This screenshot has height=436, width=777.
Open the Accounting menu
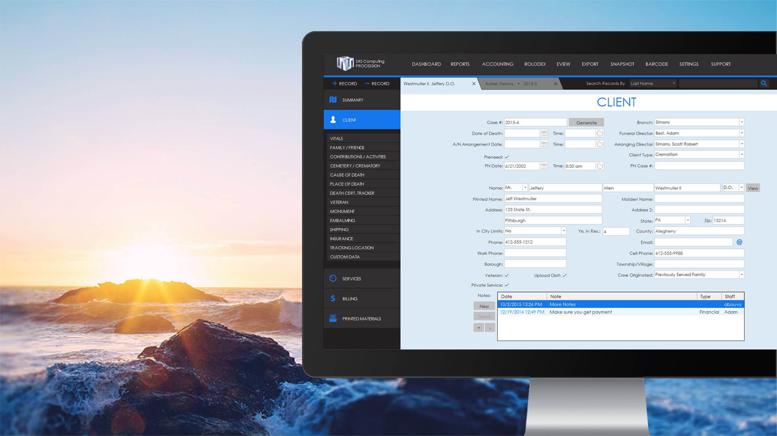tap(497, 64)
